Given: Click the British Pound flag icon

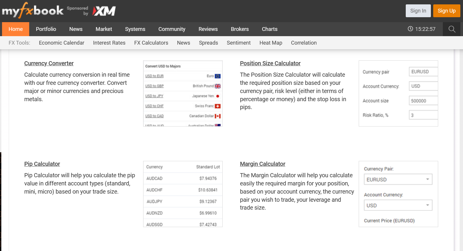Looking at the screenshot, I should click(x=218, y=86).
